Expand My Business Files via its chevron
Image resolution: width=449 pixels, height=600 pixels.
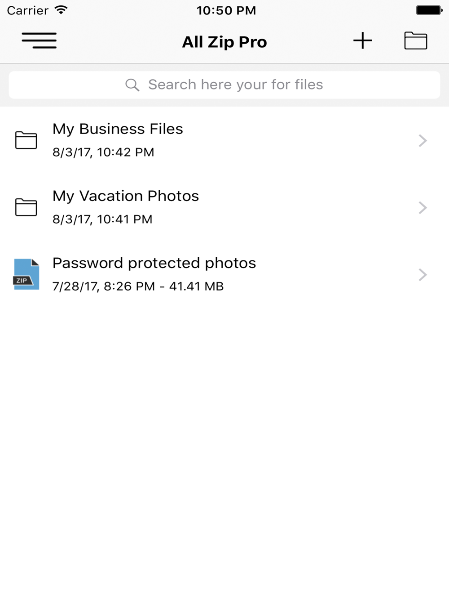tap(422, 141)
